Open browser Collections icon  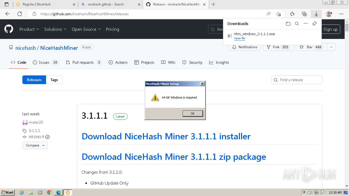click(x=304, y=14)
